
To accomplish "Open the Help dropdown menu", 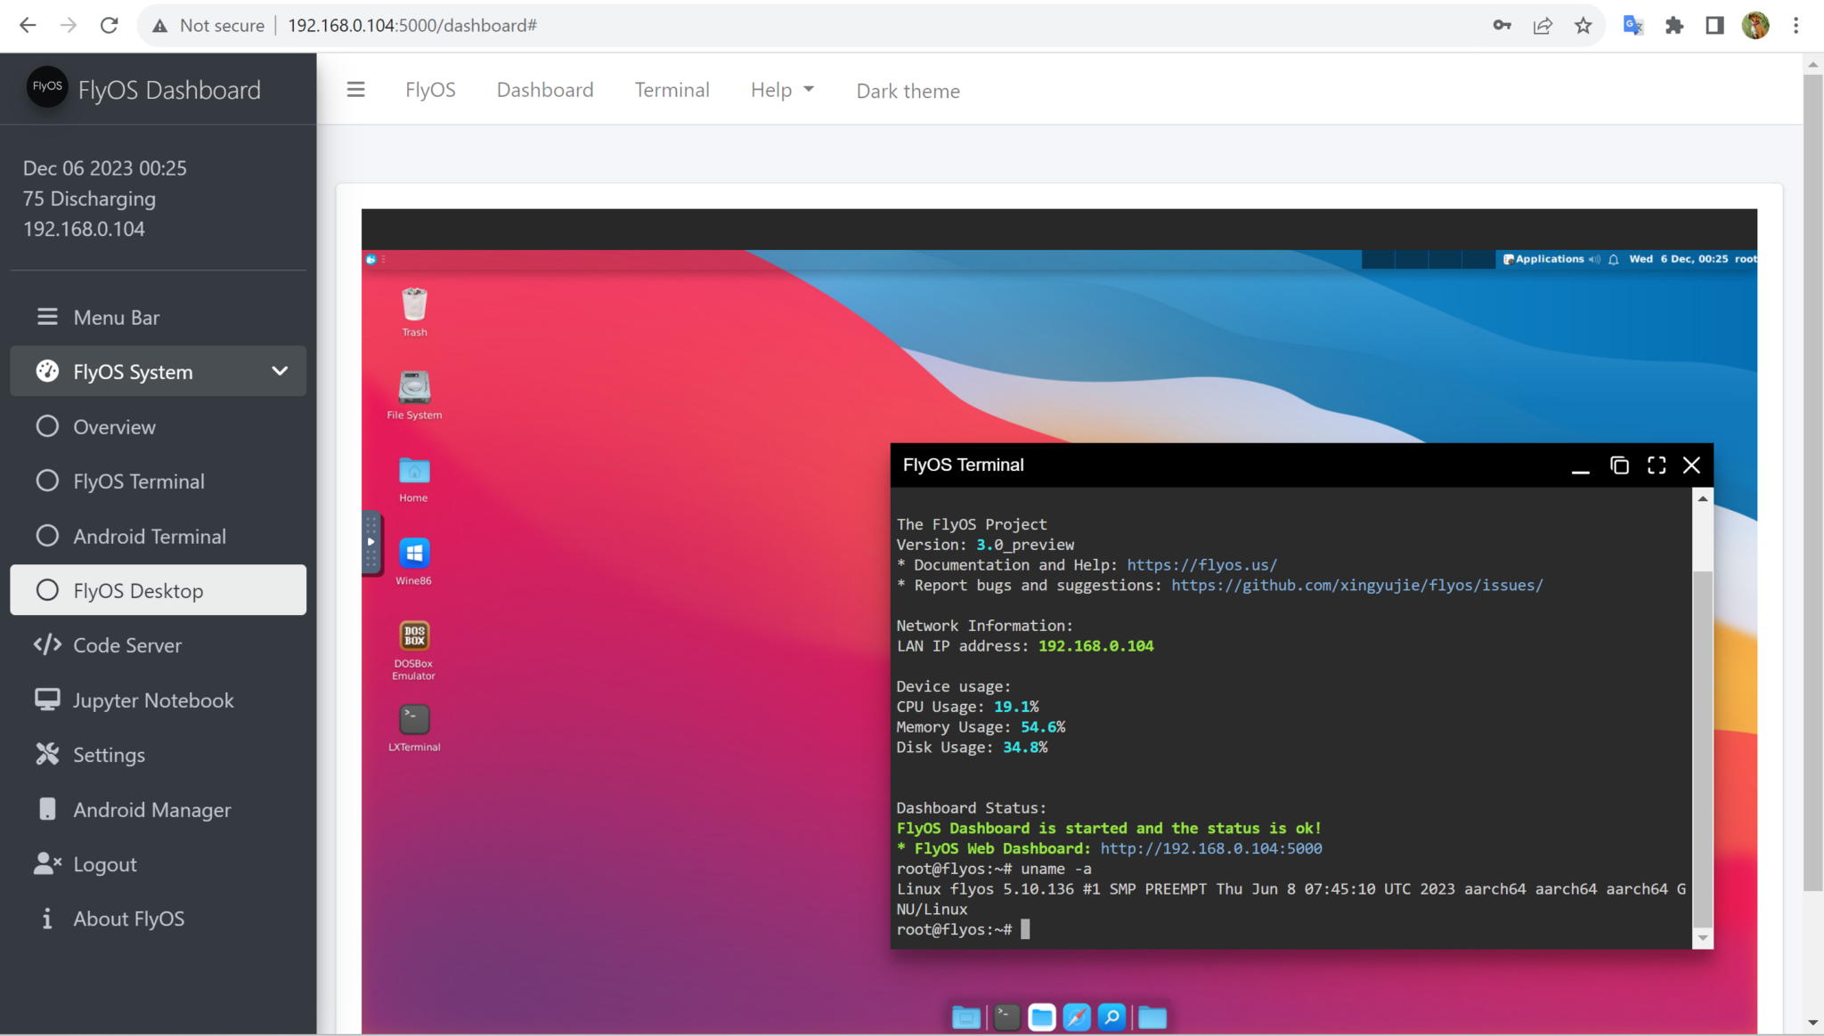I will point(781,90).
